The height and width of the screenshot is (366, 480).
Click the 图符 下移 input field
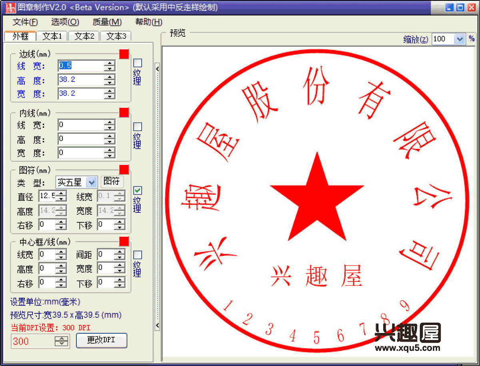(x=106, y=225)
